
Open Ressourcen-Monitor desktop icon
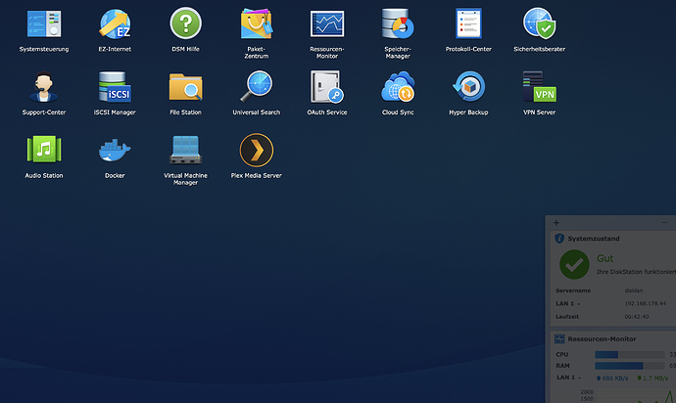327,24
